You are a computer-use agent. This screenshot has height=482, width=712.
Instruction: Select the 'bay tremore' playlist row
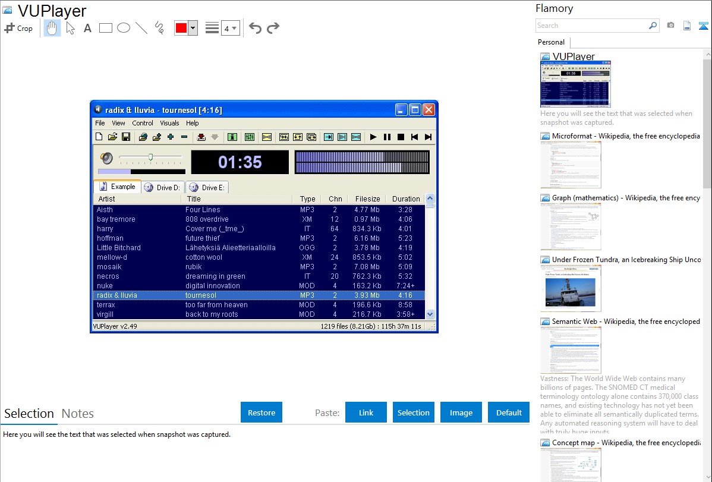pyautogui.click(x=259, y=219)
